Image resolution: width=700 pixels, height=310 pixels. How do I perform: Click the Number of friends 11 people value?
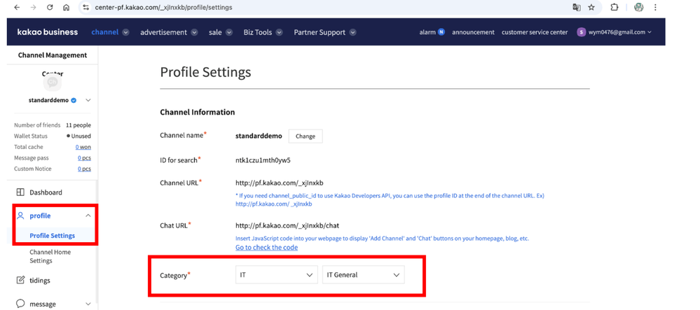(78, 125)
